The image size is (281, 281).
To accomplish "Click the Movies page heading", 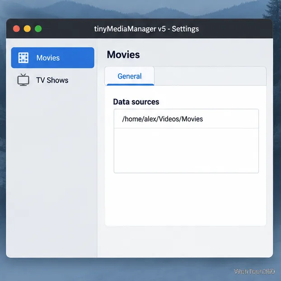I will pyautogui.click(x=123, y=55).
